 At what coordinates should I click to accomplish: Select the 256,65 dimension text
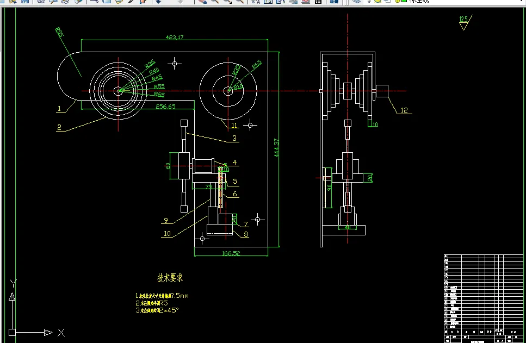(x=165, y=107)
